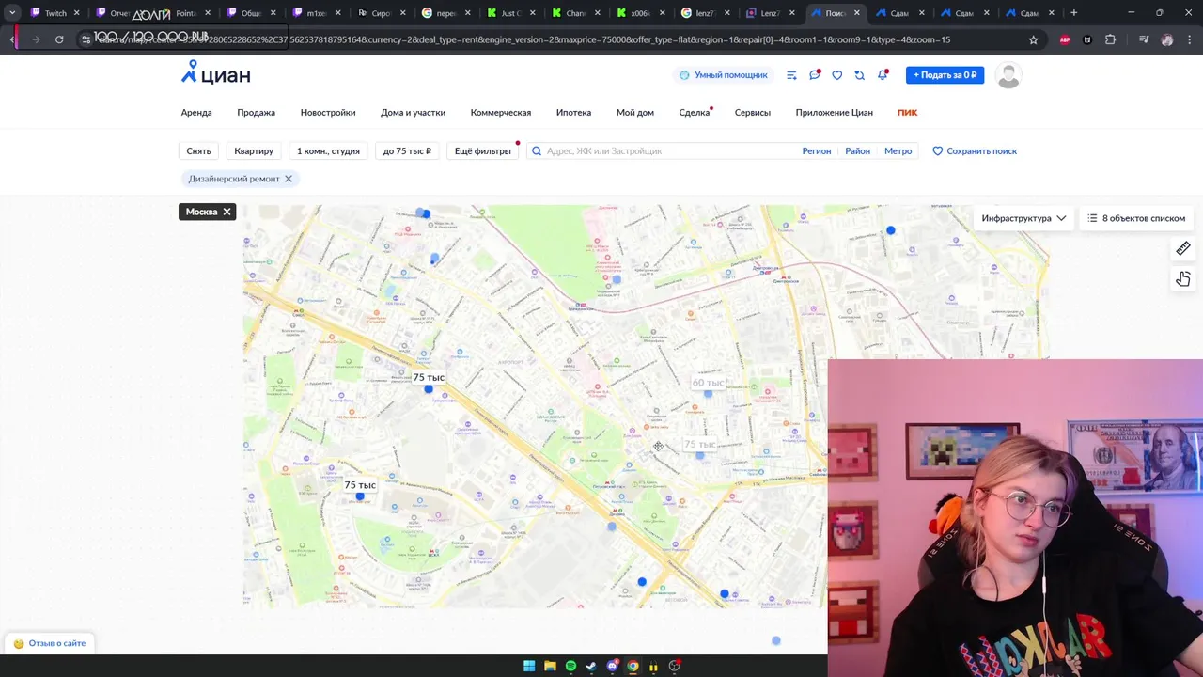Open the Умный помощник assistant

723,75
